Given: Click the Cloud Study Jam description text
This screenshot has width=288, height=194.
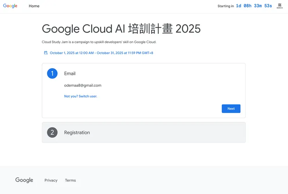Looking at the screenshot, I should tap(99, 42).
